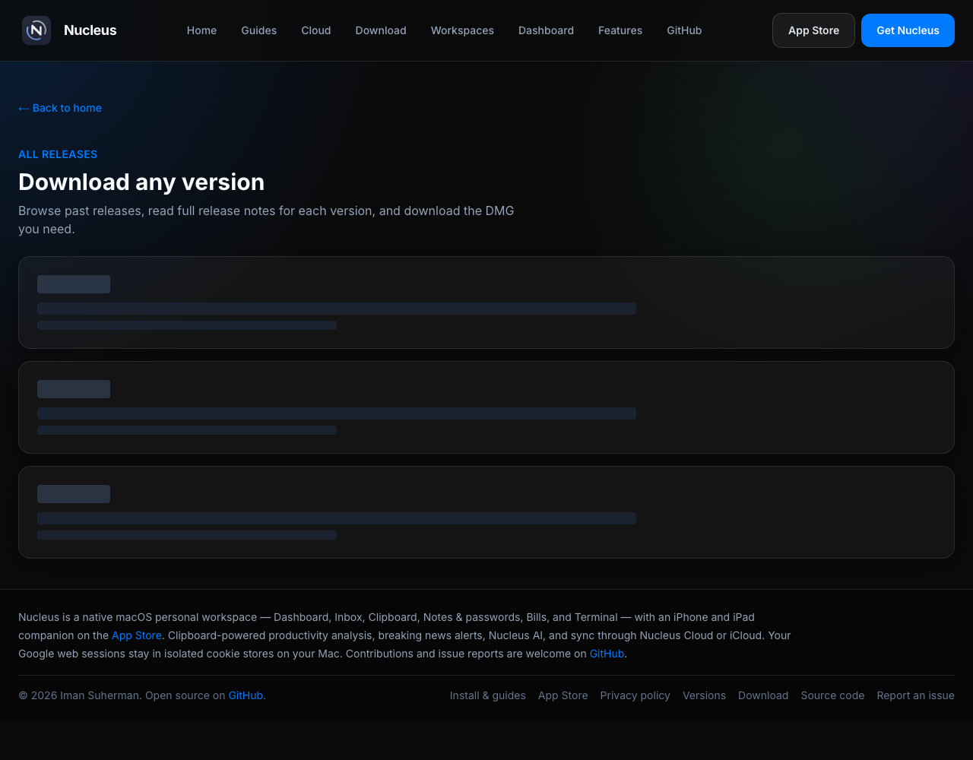The height and width of the screenshot is (760, 973).
Task: Click the App Store header button
Action: point(813,30)
